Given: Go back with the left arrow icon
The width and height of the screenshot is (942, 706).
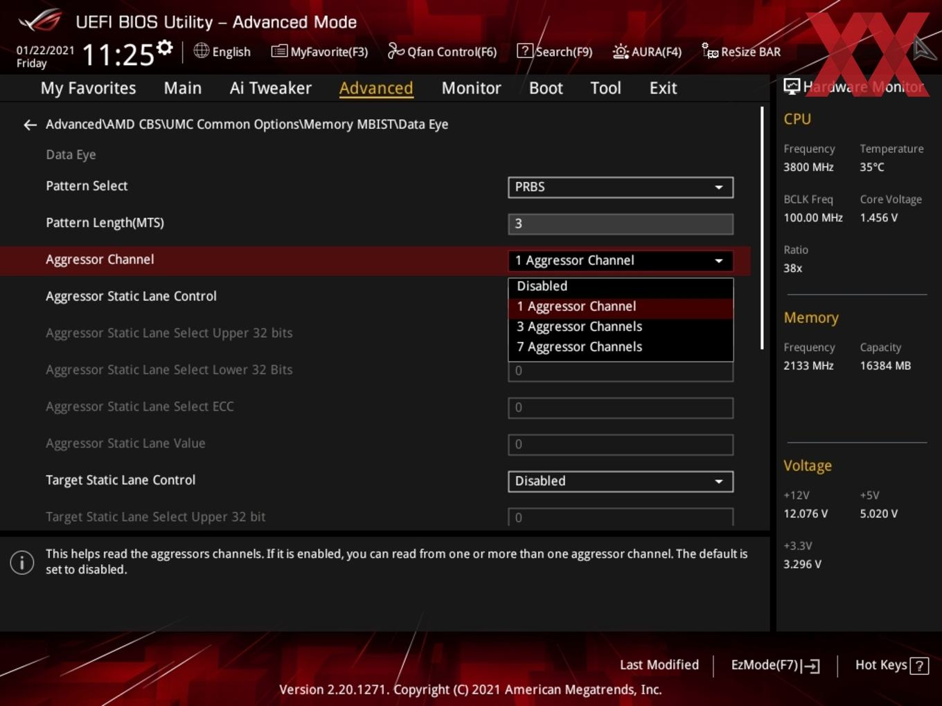Looking at the screenshot, I should tap(30, 125).
